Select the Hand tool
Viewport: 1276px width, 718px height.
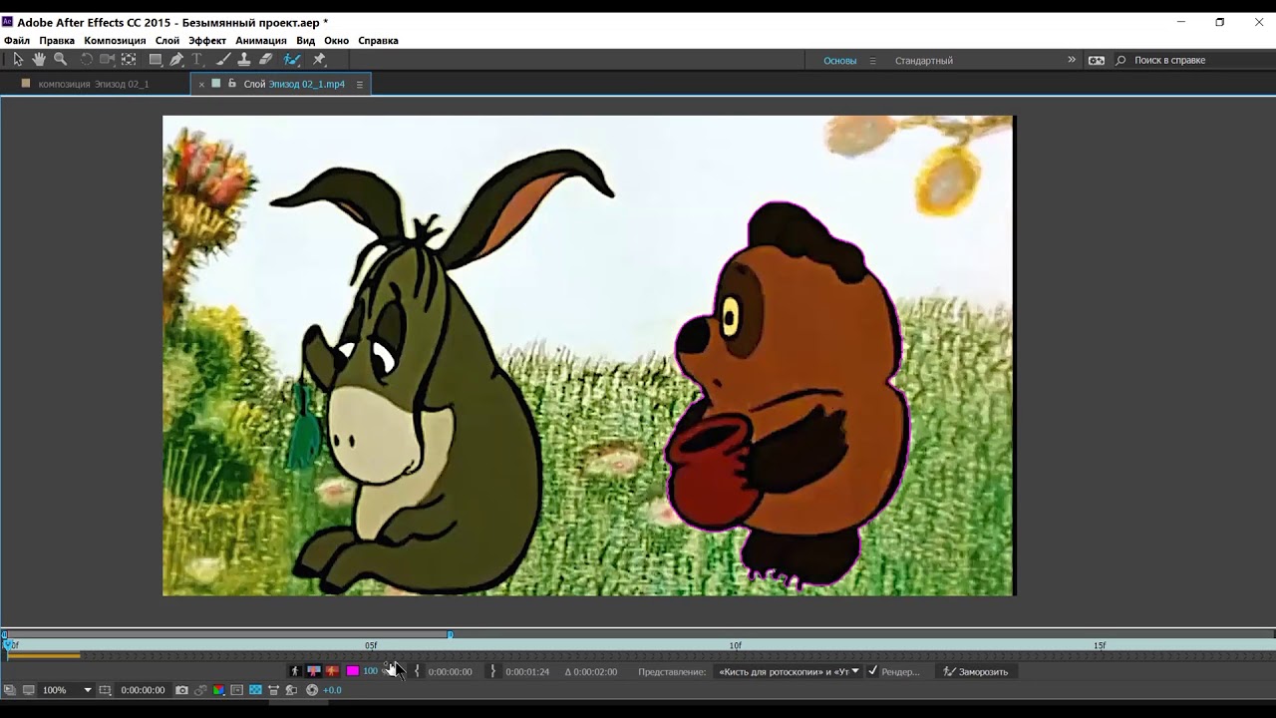(39, 60)
